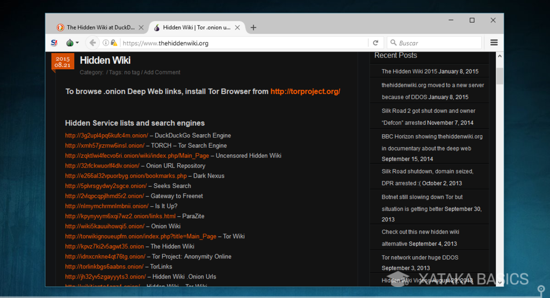Open the 32rfckwuorlf4dlv.onion URL Repository link
Screen dimensions: 550x298
point(103,166)
